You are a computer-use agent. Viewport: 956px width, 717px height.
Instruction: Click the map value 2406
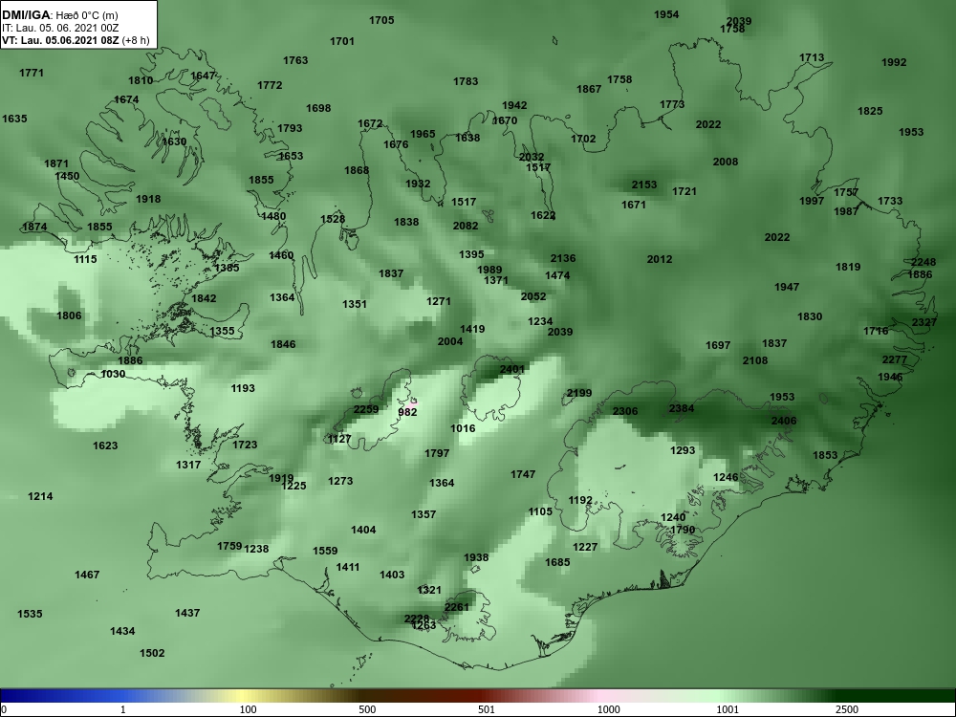(x=784, y=421)
